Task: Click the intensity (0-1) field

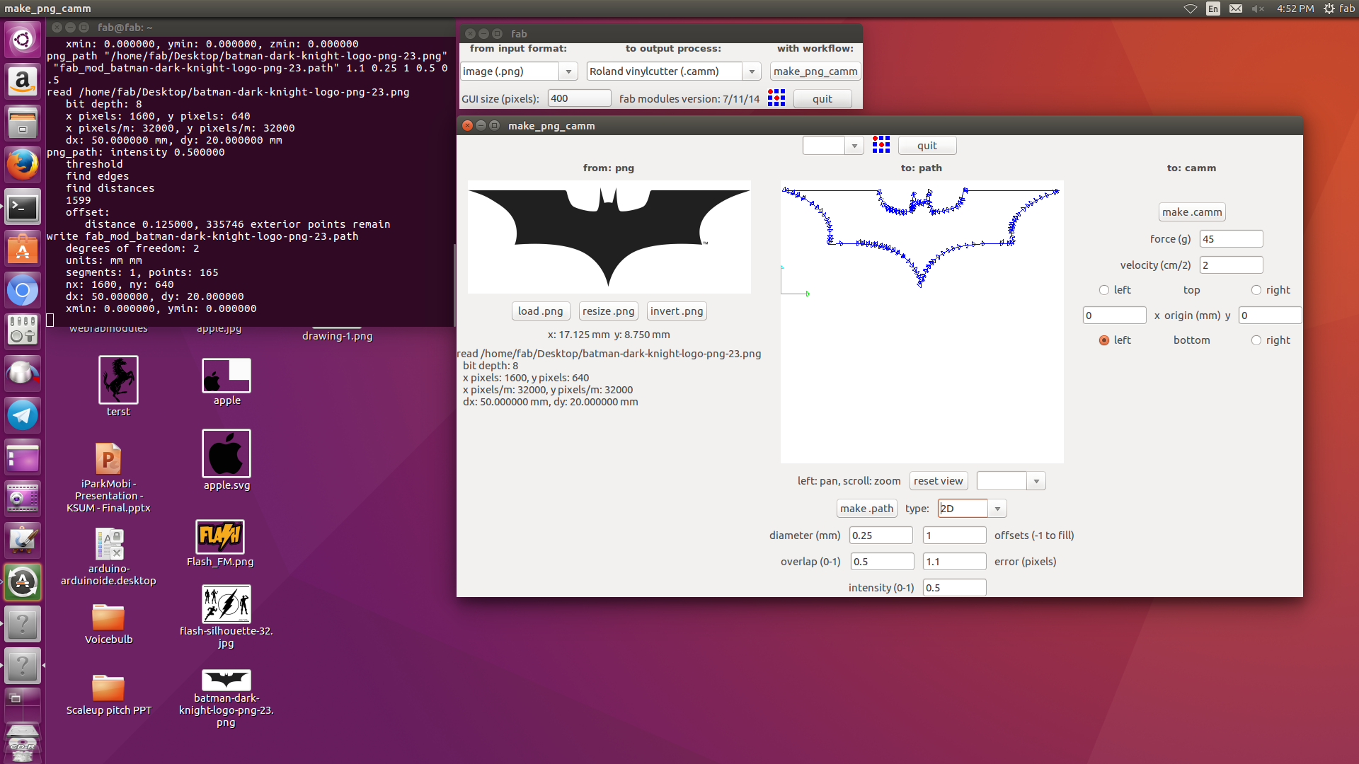Action: tap(954, 588)
